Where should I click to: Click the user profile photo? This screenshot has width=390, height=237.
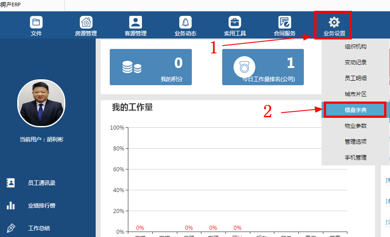(x=41, y=104)
